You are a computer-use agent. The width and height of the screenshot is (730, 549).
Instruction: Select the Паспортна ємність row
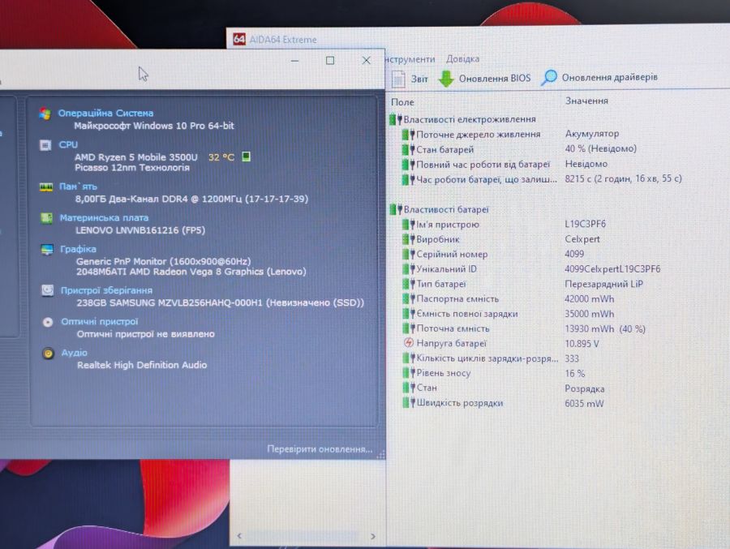click(509, 299)
